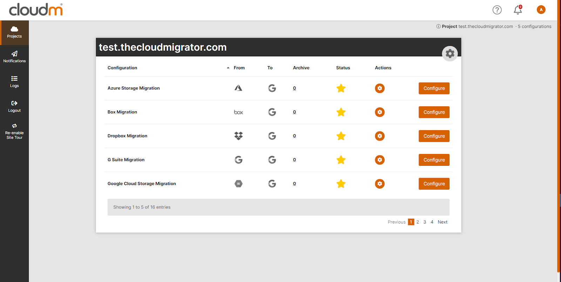Configure Google Cloud Storage Migration
Screen dimensions: 561x282
tap(434, 184)
